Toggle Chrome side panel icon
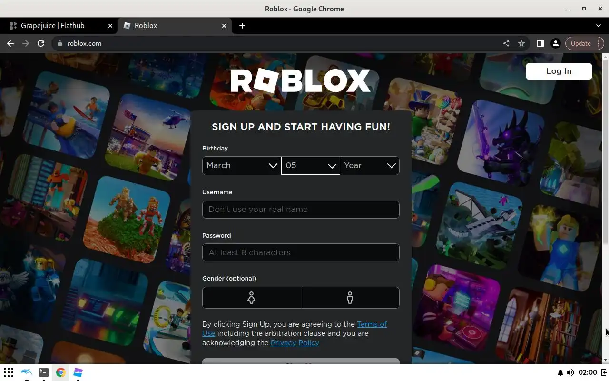Screen dimensions: 609x381 pos(540,43)
